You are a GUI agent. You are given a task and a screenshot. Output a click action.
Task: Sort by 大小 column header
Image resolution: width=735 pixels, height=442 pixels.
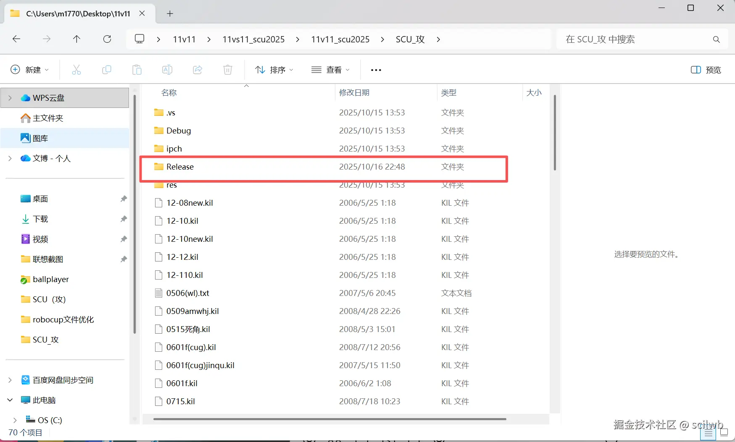(x=534, y=92)
